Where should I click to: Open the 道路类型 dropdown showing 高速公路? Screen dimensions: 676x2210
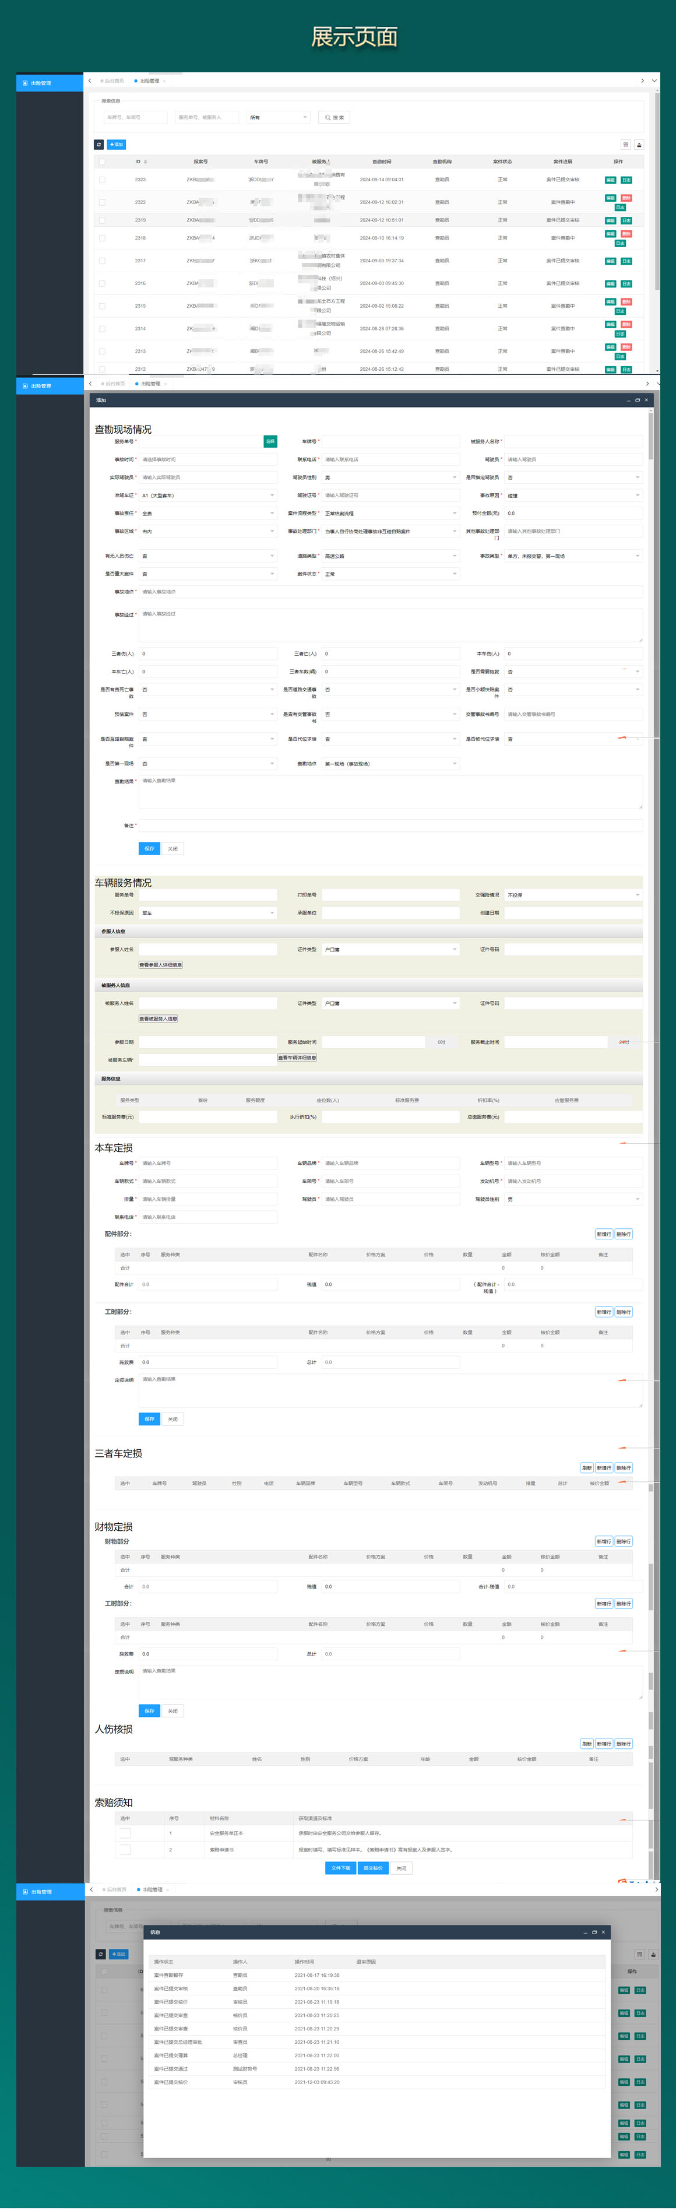click(x=390, y=556)
